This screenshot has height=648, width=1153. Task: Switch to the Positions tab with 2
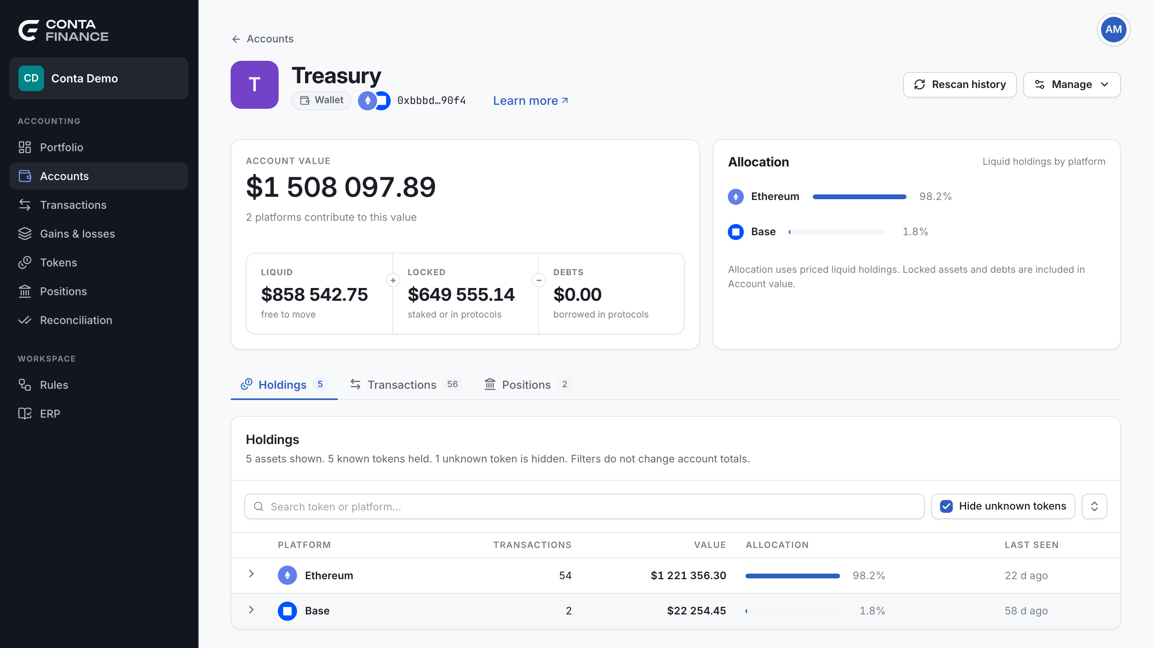point(528,384)
